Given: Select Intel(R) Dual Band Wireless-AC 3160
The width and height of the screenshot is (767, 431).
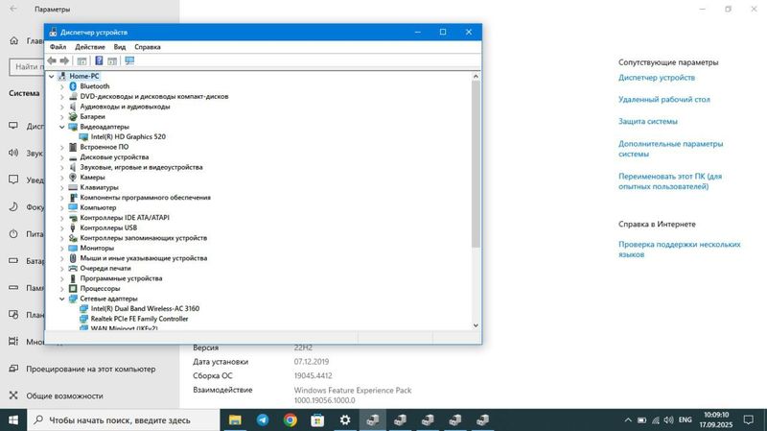Looking at the screenshot, I should click(x=145, y=308).
